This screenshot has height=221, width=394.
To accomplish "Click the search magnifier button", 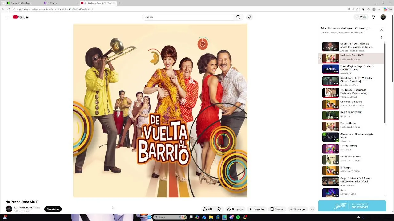I will pyautogui.click(x=238, y=17).
